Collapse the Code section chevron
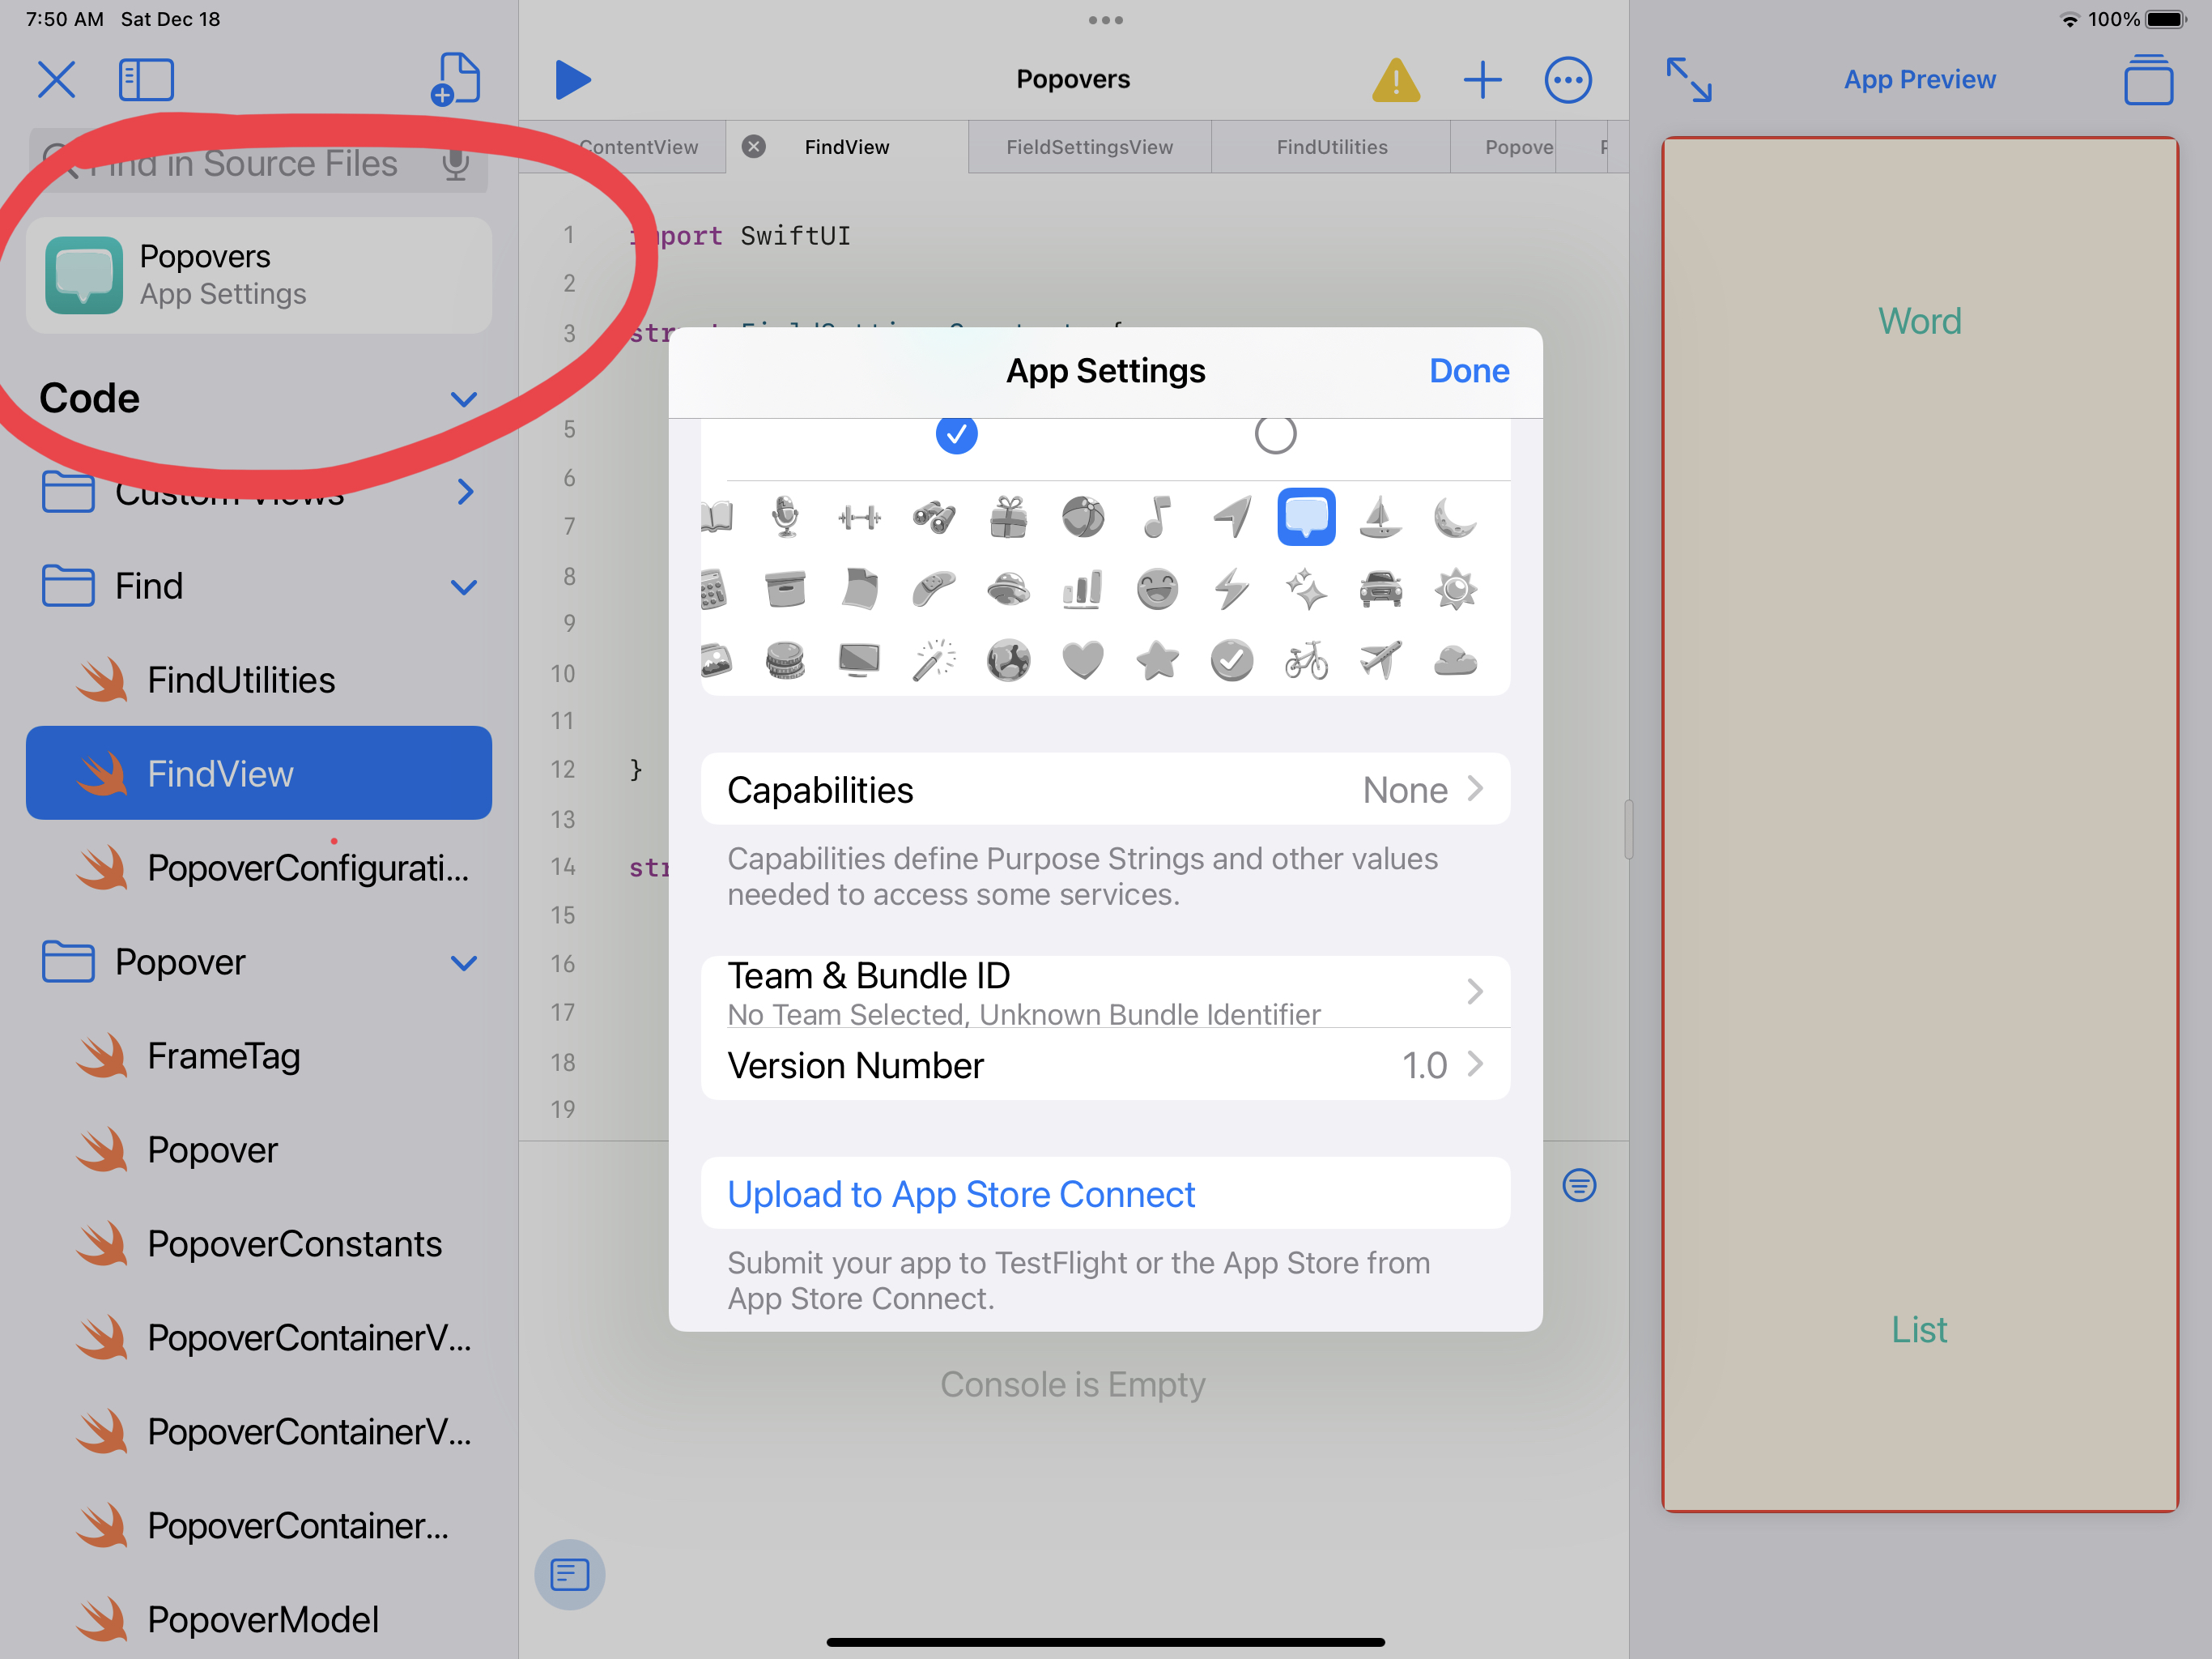Screen dimensions: 2212x1659 [x=463, y=399]
